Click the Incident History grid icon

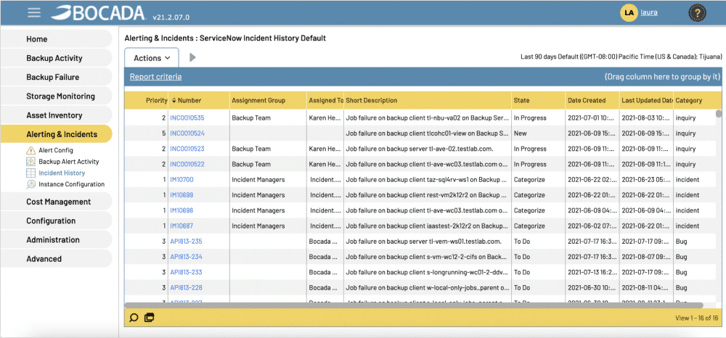[30, 173]
